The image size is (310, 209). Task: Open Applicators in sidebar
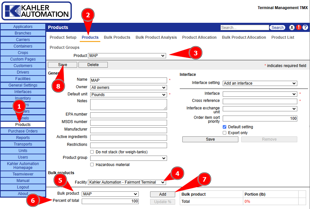[23, 26]
